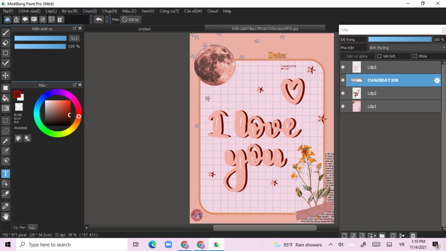Switch to the Cọ: Pen bottom tab

pos(19,227)
